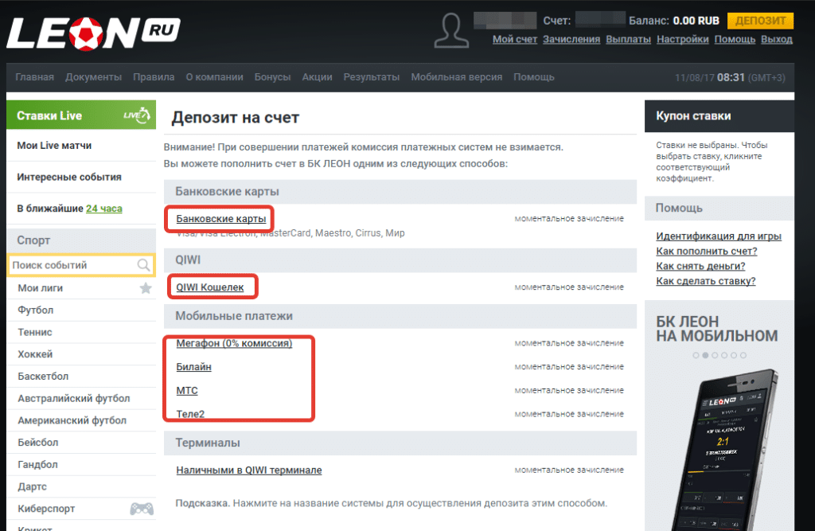
Task: Open Документы menu item
Action: 94,77
